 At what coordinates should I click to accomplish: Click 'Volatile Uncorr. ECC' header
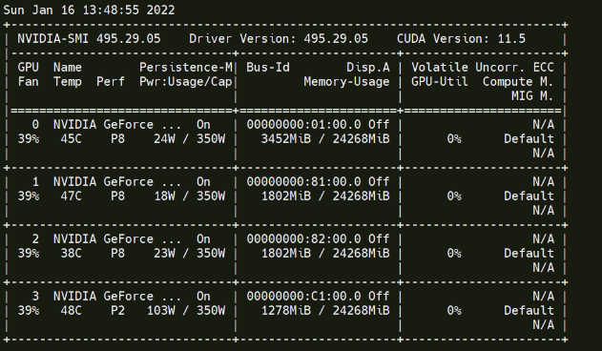click(x=483, y=68)
